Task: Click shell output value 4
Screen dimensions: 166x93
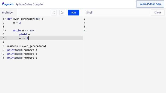Action: point(84,23)
